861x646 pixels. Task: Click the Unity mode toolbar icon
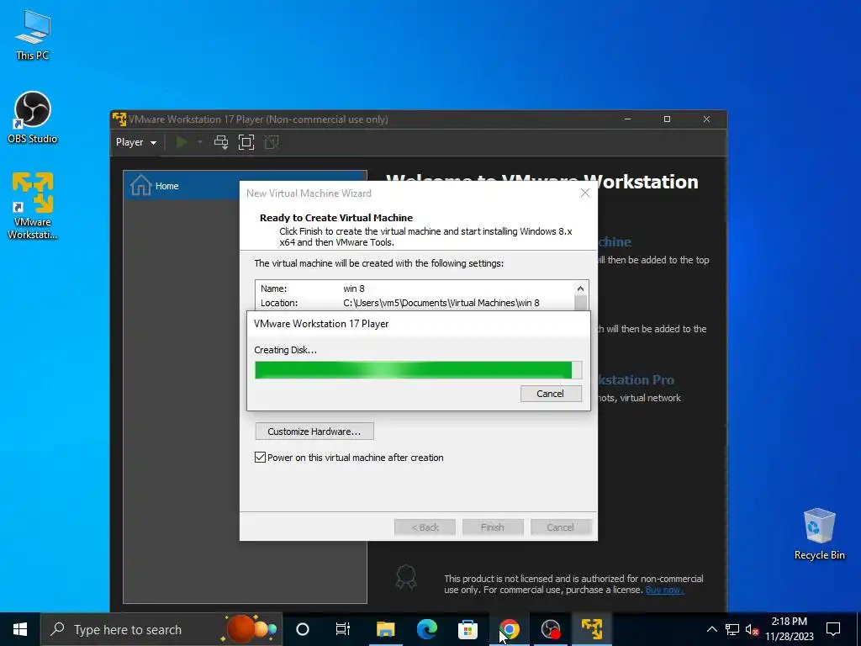[272, 142]
